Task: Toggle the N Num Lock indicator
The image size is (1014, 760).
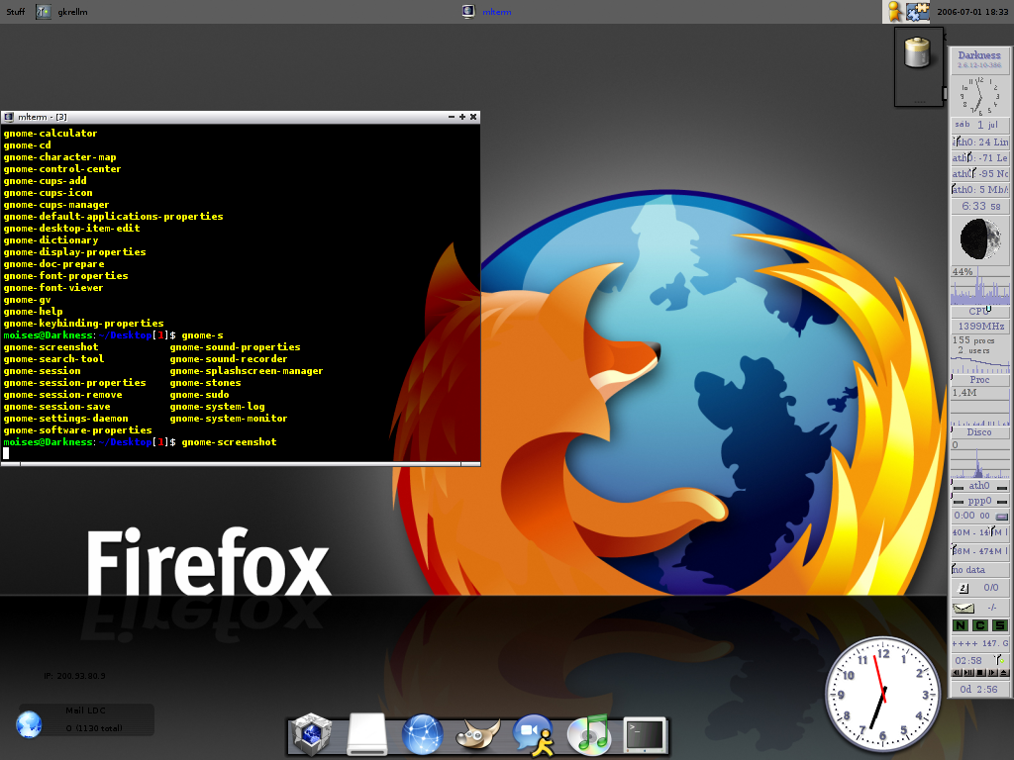Action: coord(961,625)
